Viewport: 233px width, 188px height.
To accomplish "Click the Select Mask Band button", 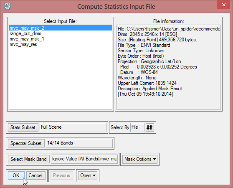I will pyautogui.click(x=28, y=159).
